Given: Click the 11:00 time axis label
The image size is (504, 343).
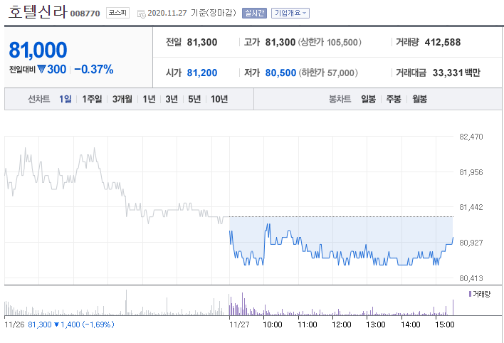Looking at the screenshot, I should click(308, 324).
